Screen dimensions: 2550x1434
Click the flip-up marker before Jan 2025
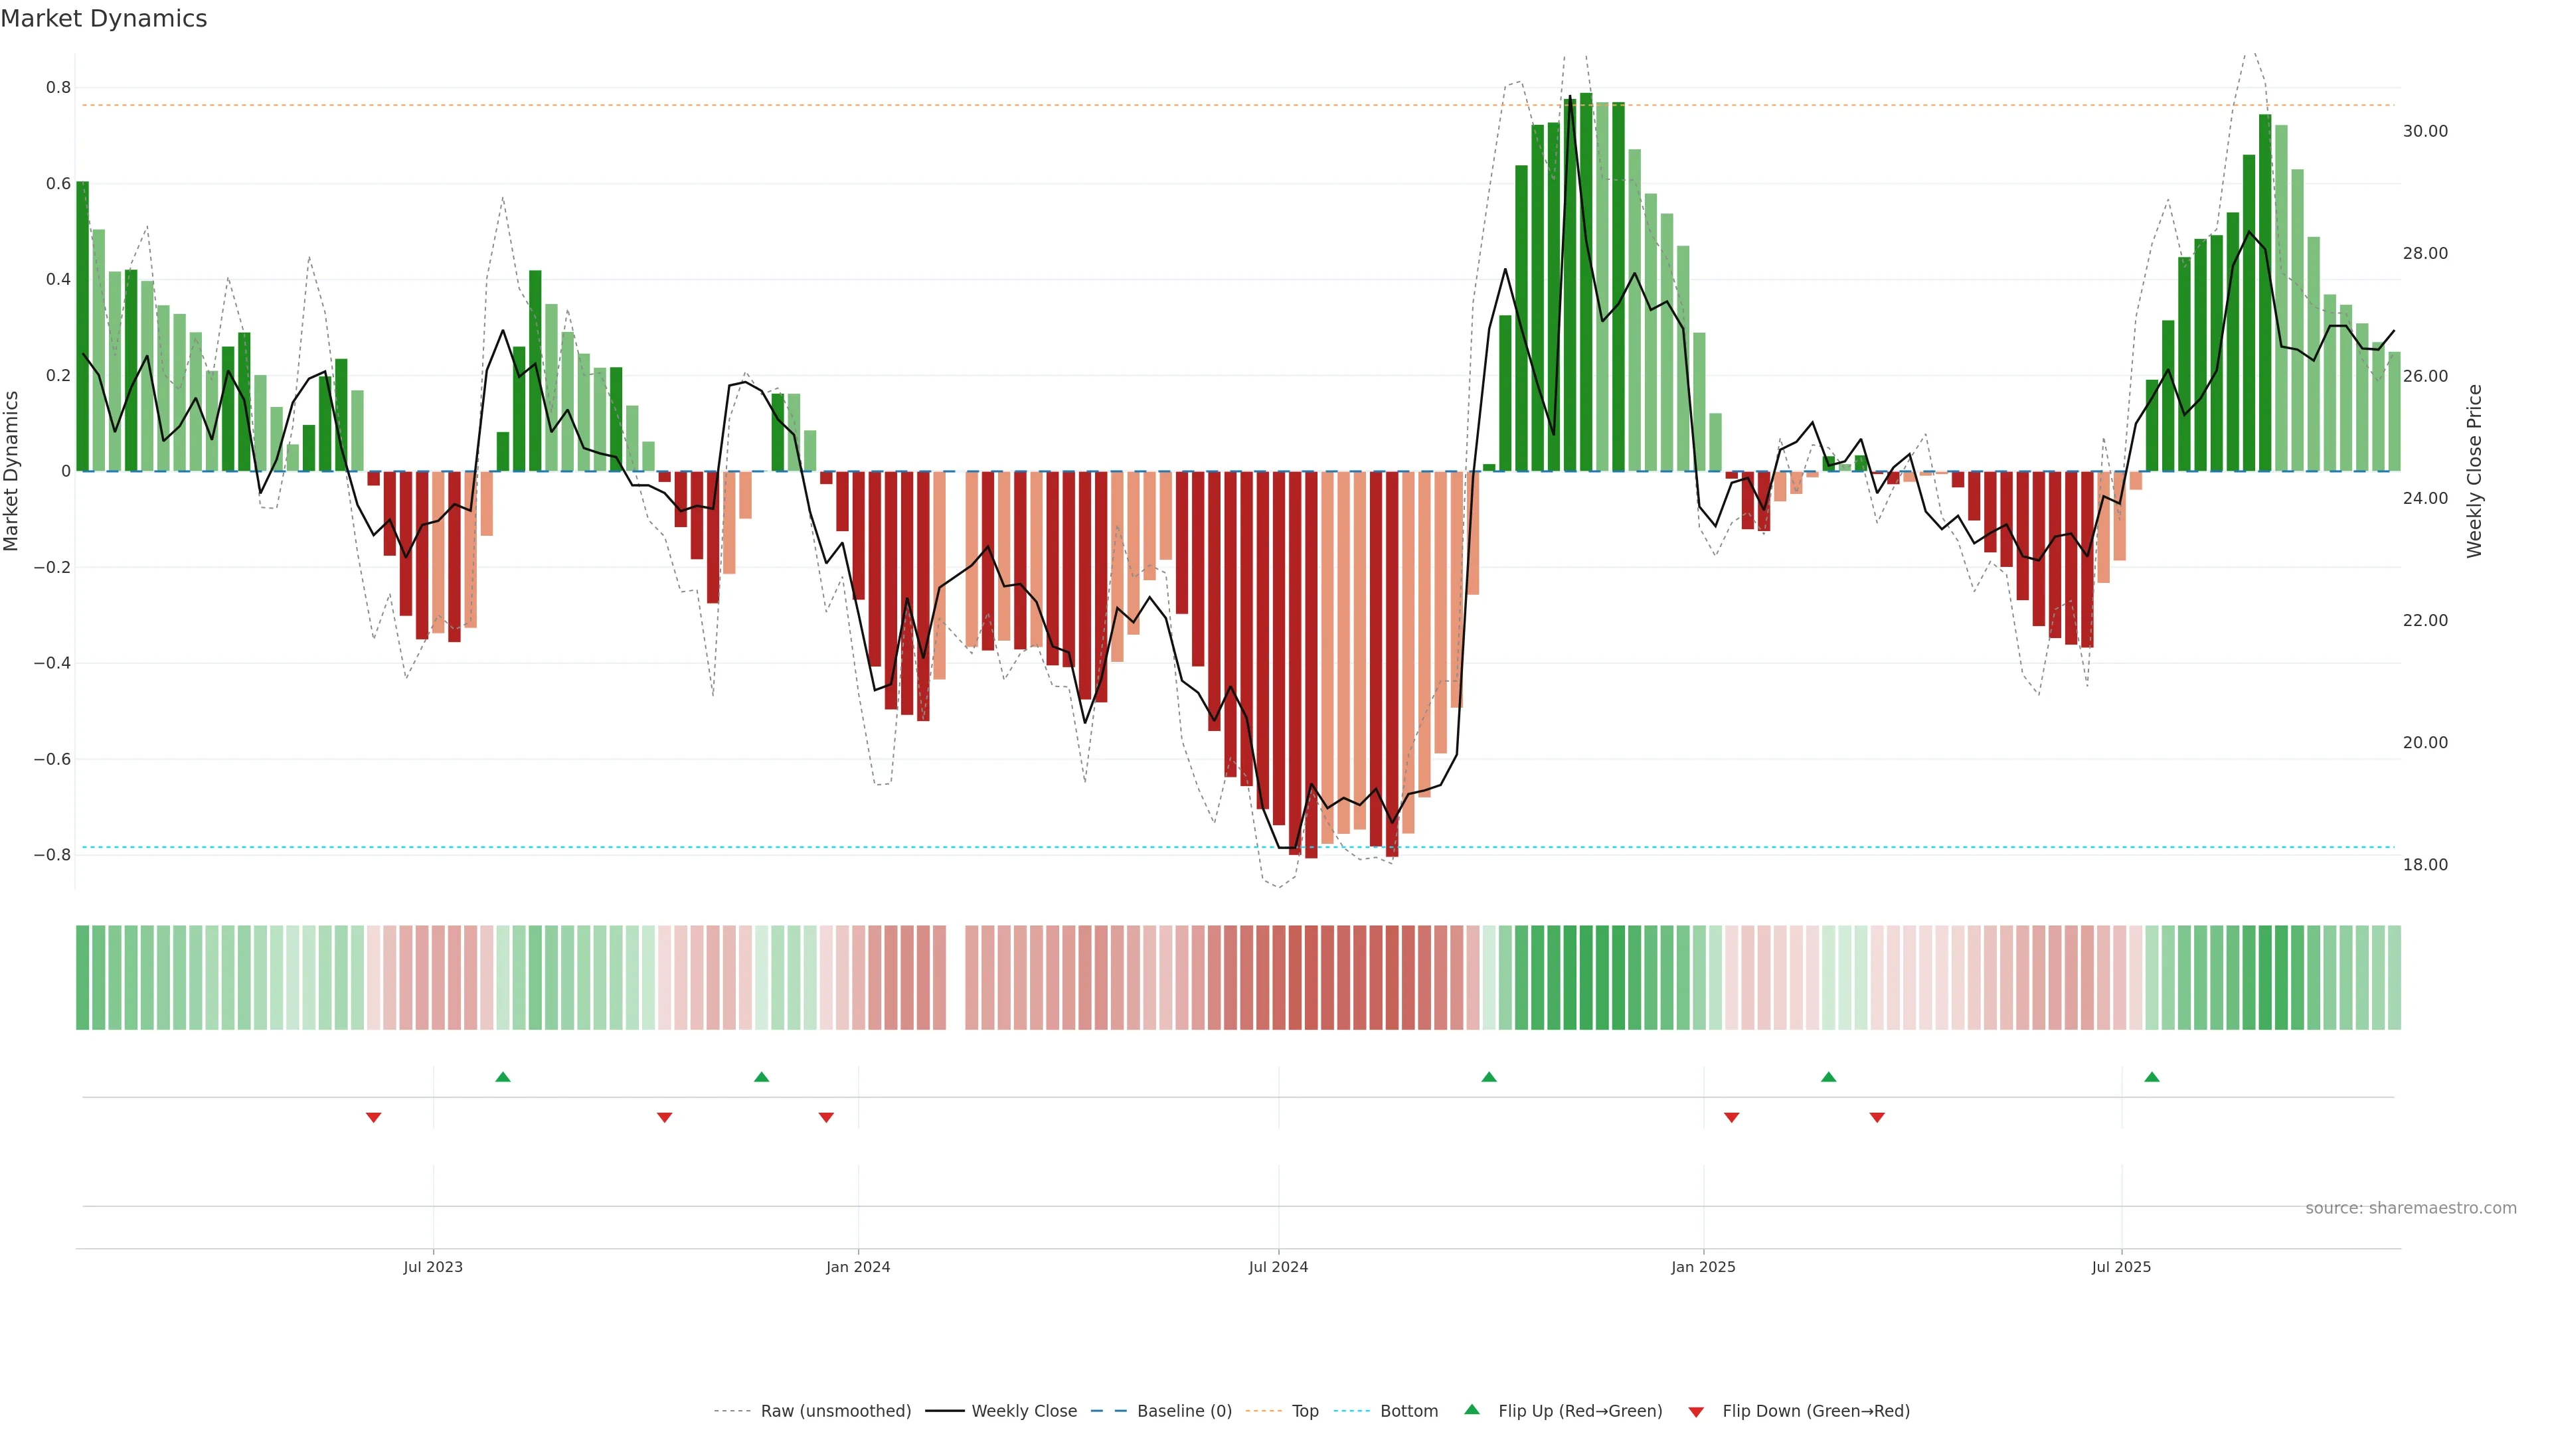pyautogui.click(x=1489, y=1077)
